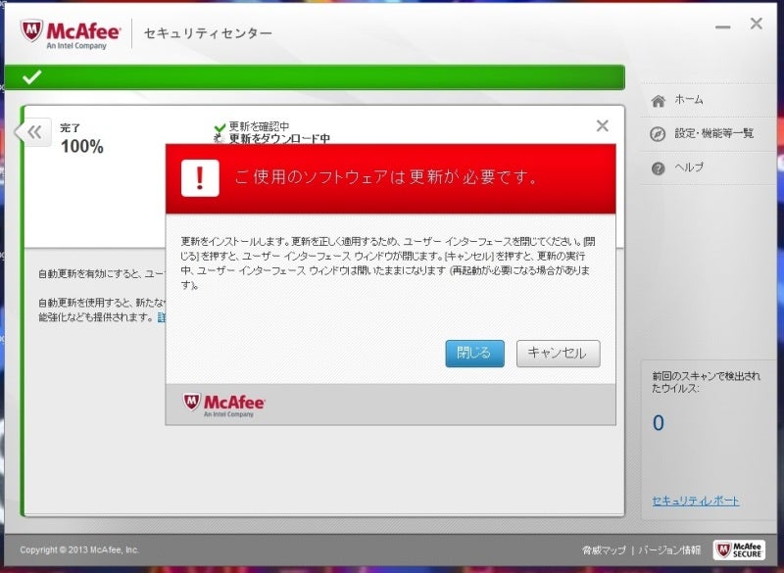Open the 脅威マップ link in the footer
Screen dimensions: 784x573
click(x=604, y=550)
